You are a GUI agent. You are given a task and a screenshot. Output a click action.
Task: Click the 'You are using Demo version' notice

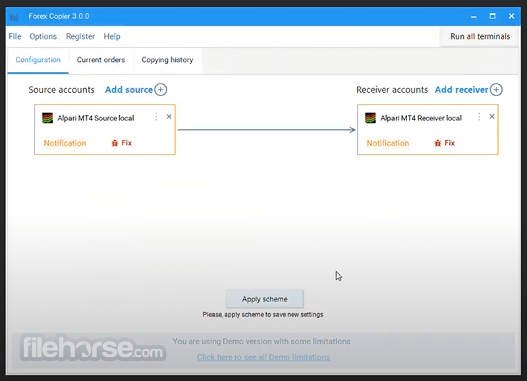[262, 342]
